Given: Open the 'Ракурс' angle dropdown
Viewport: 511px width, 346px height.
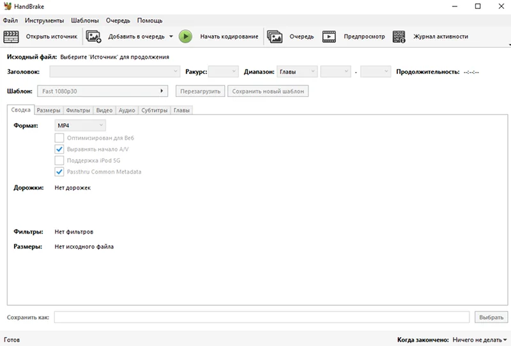Looking at the screenshot, I should [x=223, y=71].
